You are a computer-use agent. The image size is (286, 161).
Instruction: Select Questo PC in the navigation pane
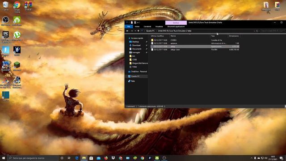coord(136,76)
